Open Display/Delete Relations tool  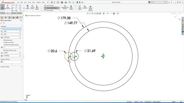(65, 7)
